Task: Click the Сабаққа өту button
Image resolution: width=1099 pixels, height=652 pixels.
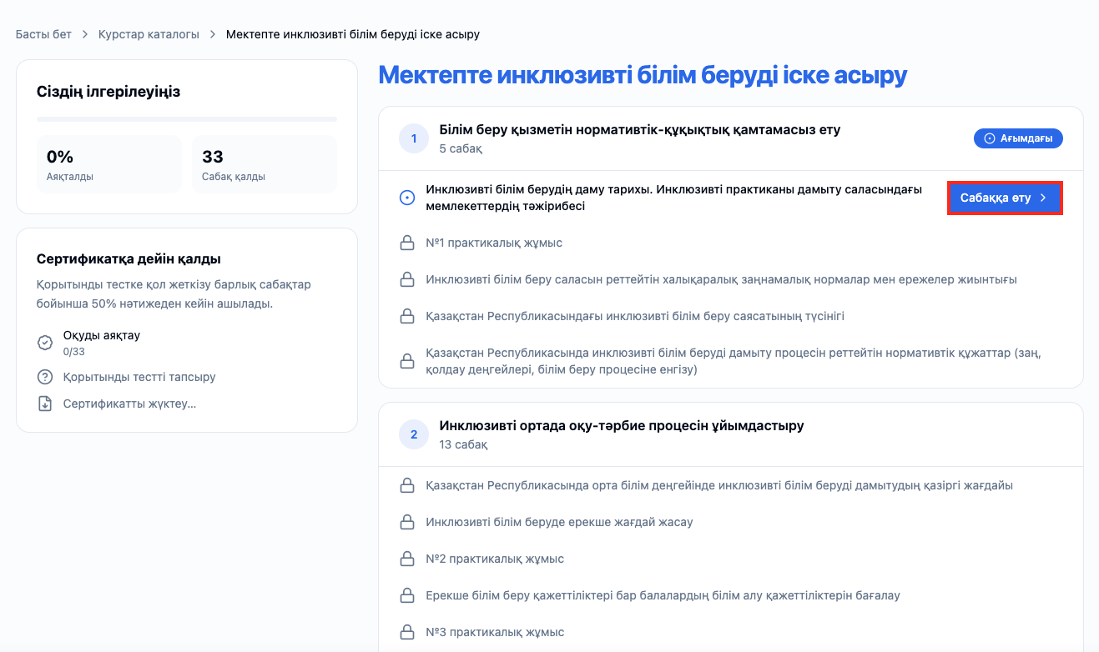Action: pos(1005,198)
